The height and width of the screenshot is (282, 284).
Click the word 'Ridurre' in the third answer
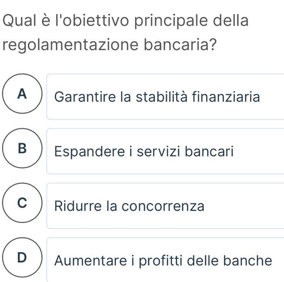pyautogui.click(x=73, y=206)
